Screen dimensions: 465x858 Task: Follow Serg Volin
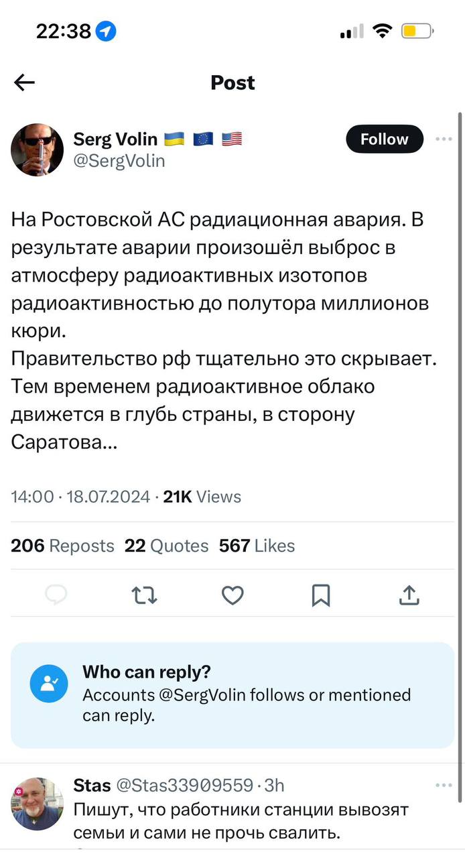(385, 139)
